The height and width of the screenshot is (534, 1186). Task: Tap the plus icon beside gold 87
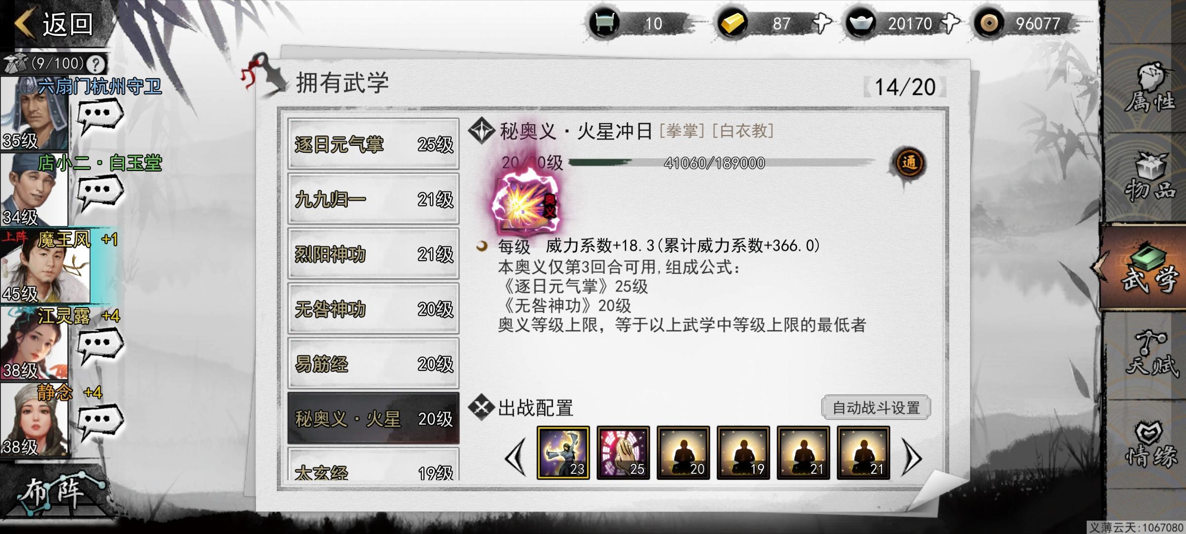pyautogui.click(x=822, y=23)
